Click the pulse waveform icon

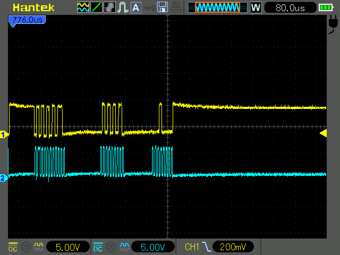[x=123, y=7]
